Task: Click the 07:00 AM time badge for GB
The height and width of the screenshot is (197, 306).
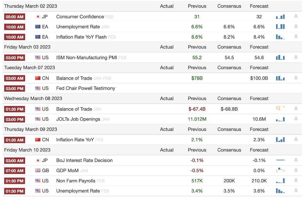Action: coord(15,171)
